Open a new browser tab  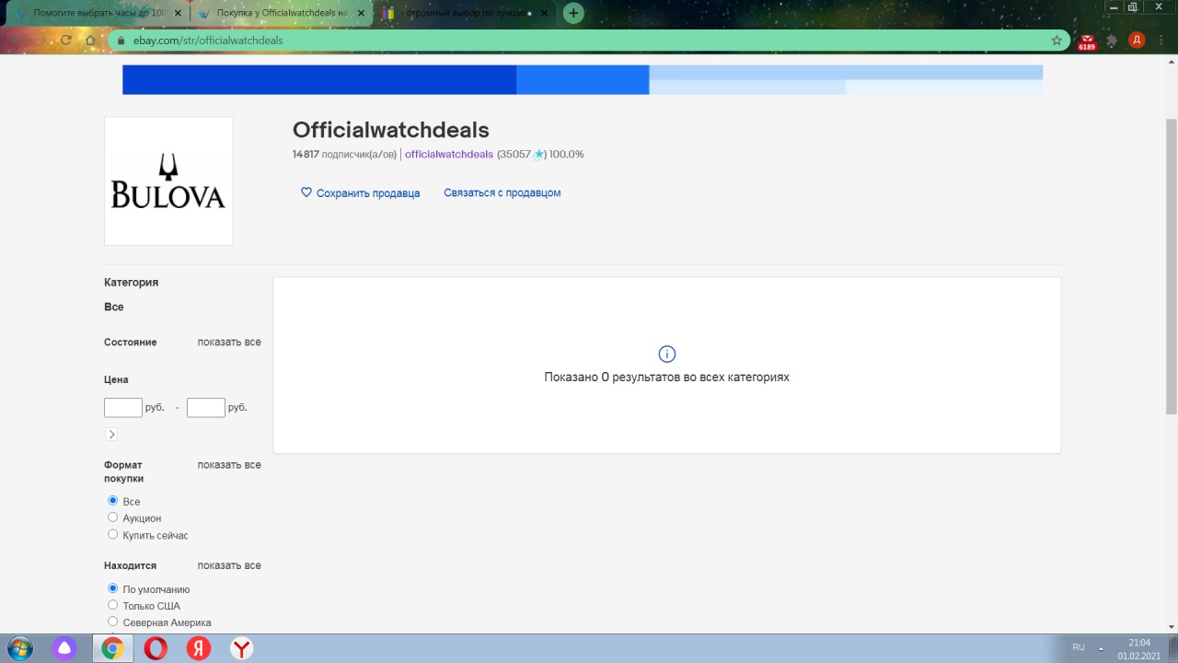(573, 14)
